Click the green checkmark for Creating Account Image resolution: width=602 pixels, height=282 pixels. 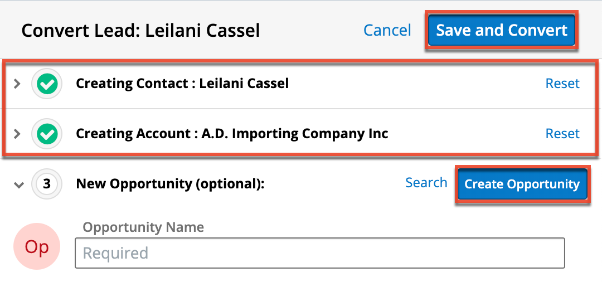pyautogui.click(x=47, y=134)
